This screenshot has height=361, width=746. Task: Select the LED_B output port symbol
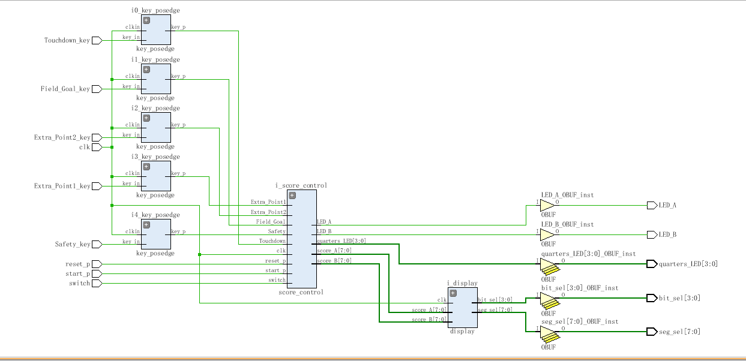pos(652,234)
